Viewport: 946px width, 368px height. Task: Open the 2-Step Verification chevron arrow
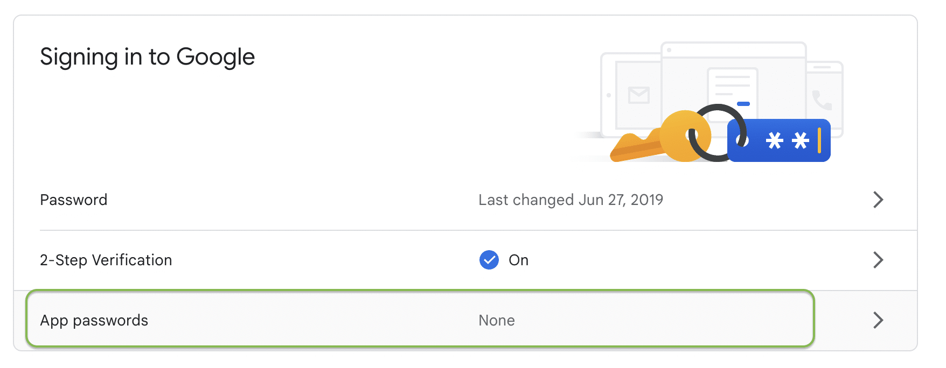[878, 260]
